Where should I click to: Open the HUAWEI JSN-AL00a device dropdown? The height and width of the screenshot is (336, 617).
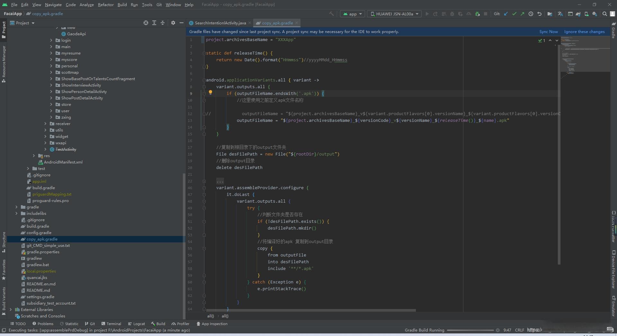coord(394,14)
